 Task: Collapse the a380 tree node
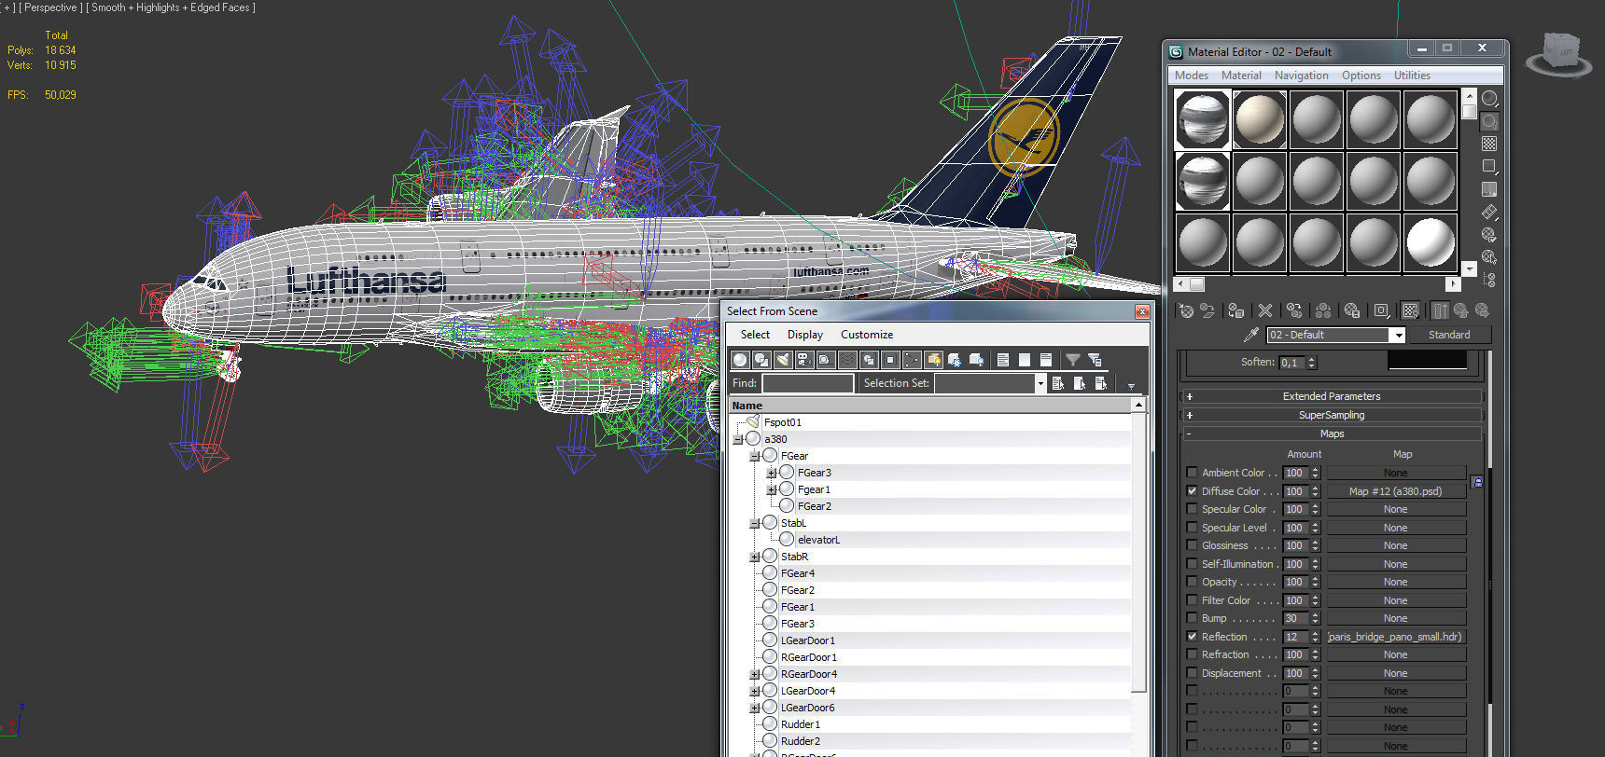click(738, 439)
